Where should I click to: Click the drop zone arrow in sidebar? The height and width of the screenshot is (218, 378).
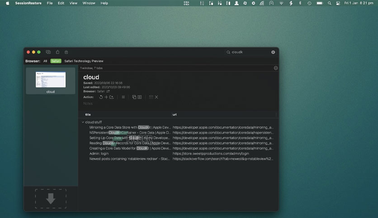coord(51,199)
